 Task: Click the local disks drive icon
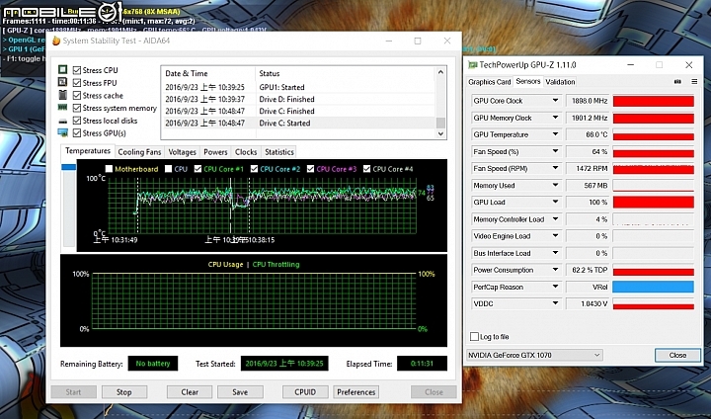(62, 121)
